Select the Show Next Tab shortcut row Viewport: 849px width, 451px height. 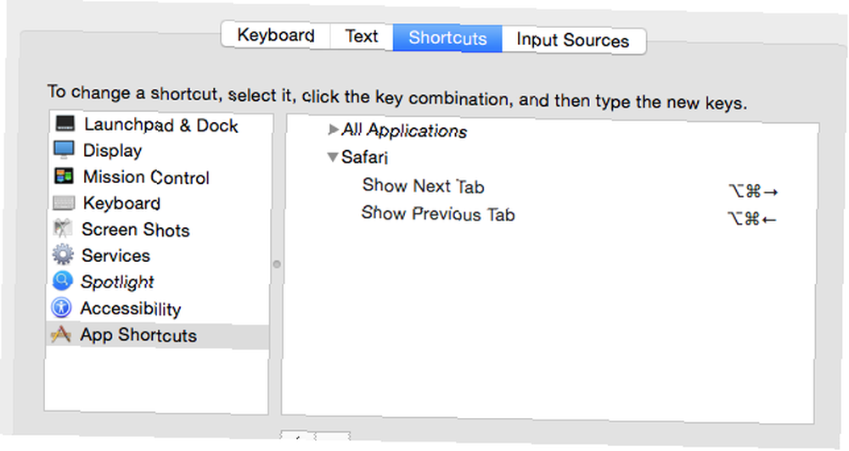pos(548,188)
